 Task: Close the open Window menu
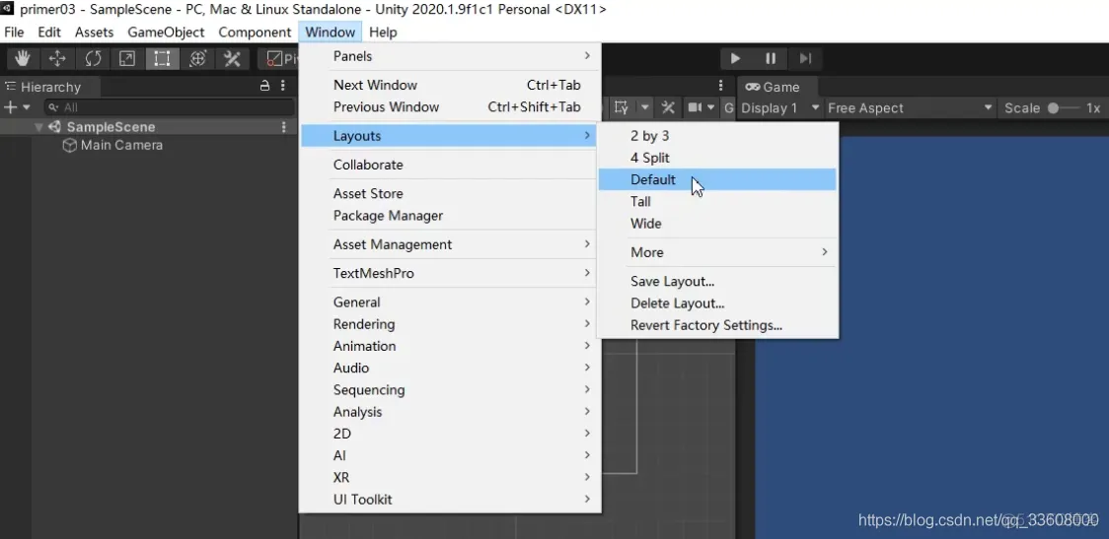click(x=331, y=33)
